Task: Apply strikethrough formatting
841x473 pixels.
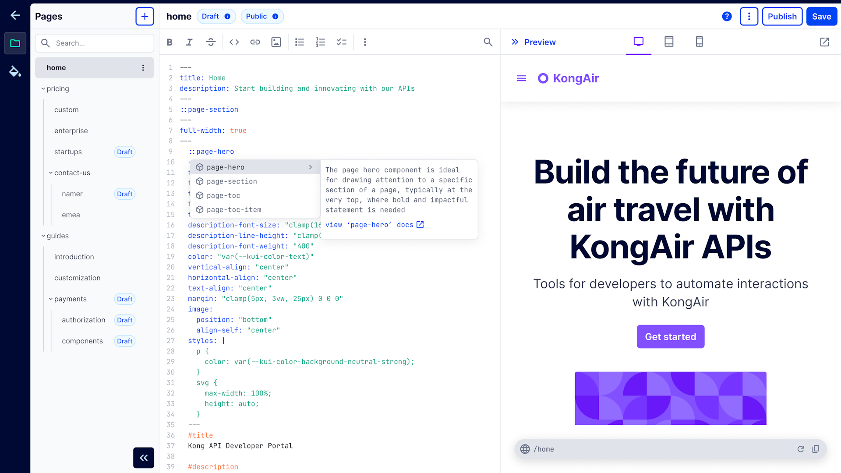Action: 211,42
